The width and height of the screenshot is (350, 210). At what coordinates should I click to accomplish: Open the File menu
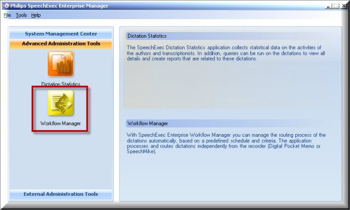[7, 15]
